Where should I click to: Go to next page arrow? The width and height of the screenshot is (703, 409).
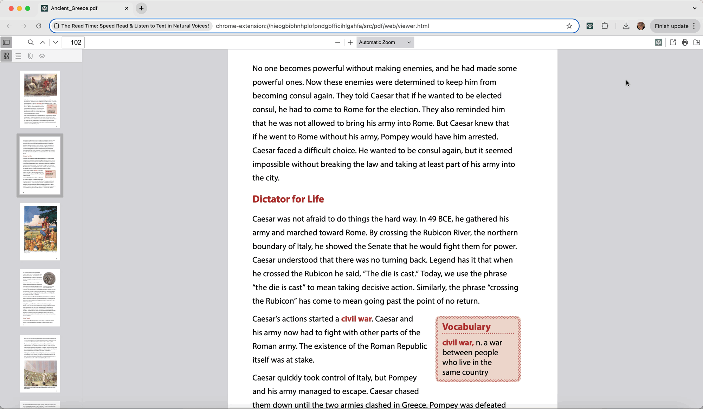click(56, 42)
